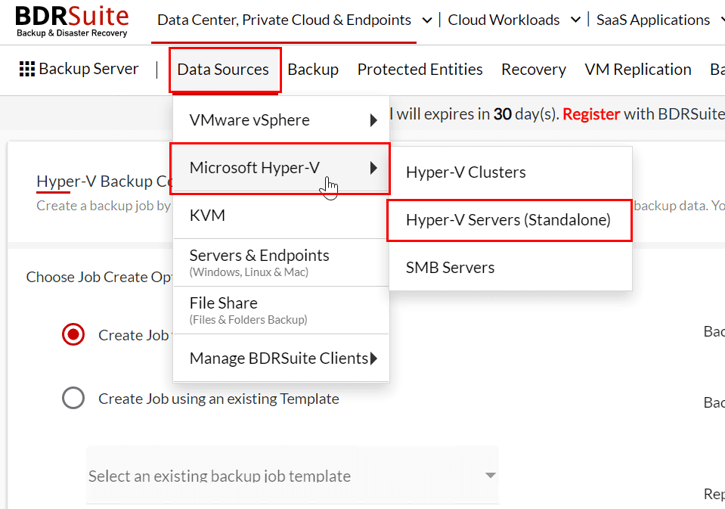Select the Cloud Workloads tab

tap(503, 20)
